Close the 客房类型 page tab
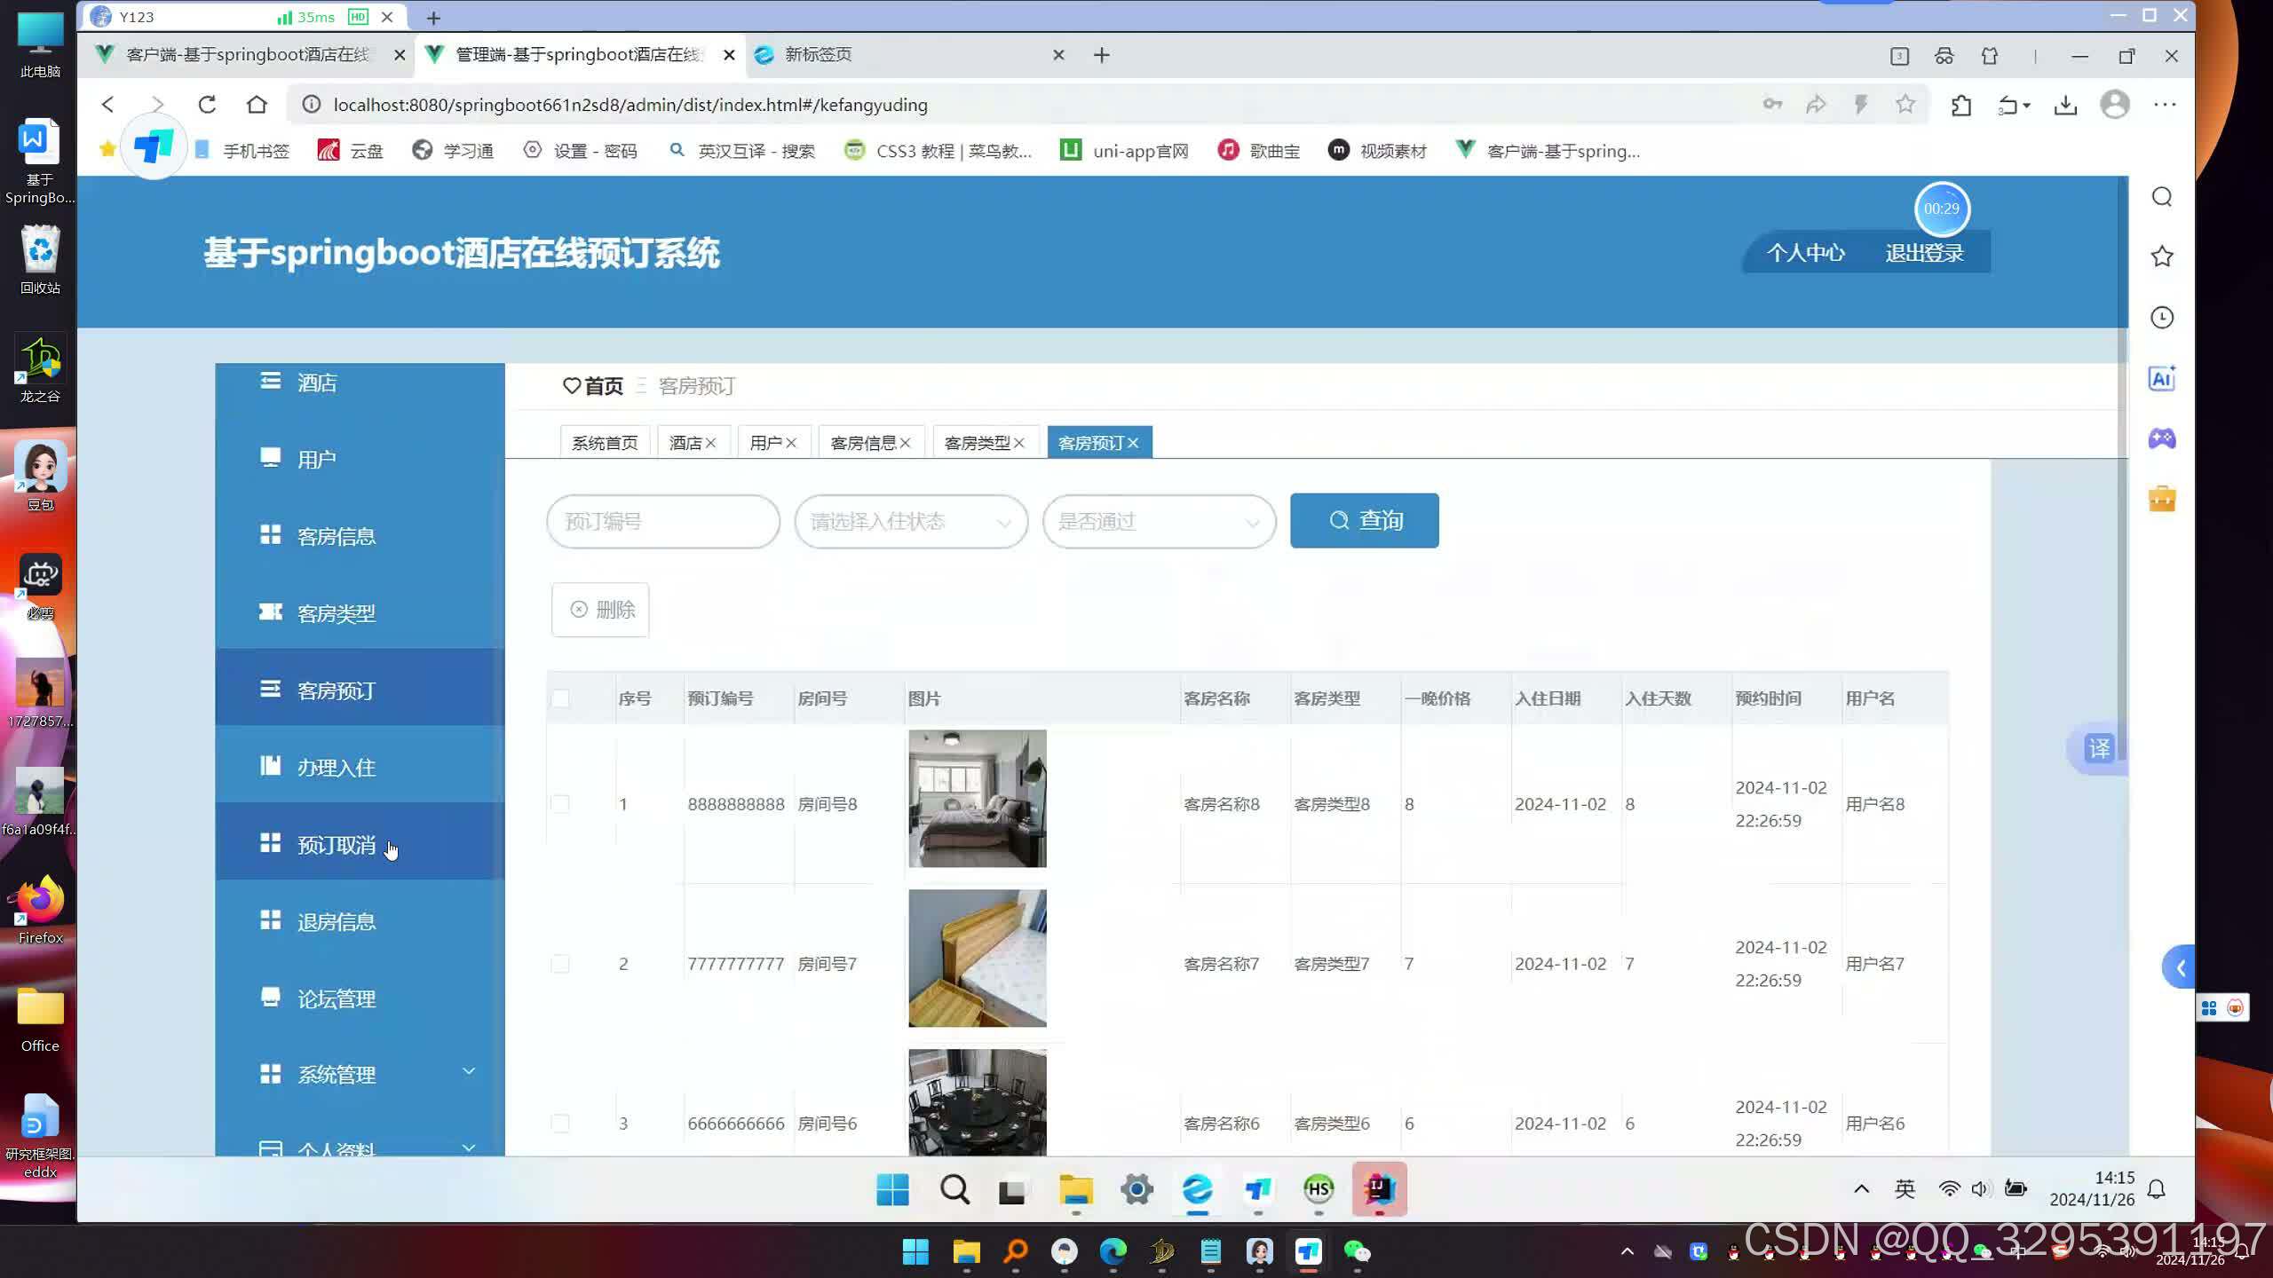2273x1278 pixels. point(1019,443)
